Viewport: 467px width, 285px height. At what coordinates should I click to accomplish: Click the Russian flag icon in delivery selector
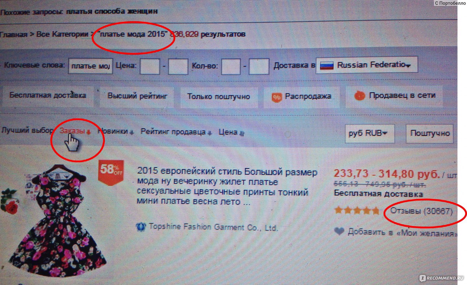click(327, 66)
